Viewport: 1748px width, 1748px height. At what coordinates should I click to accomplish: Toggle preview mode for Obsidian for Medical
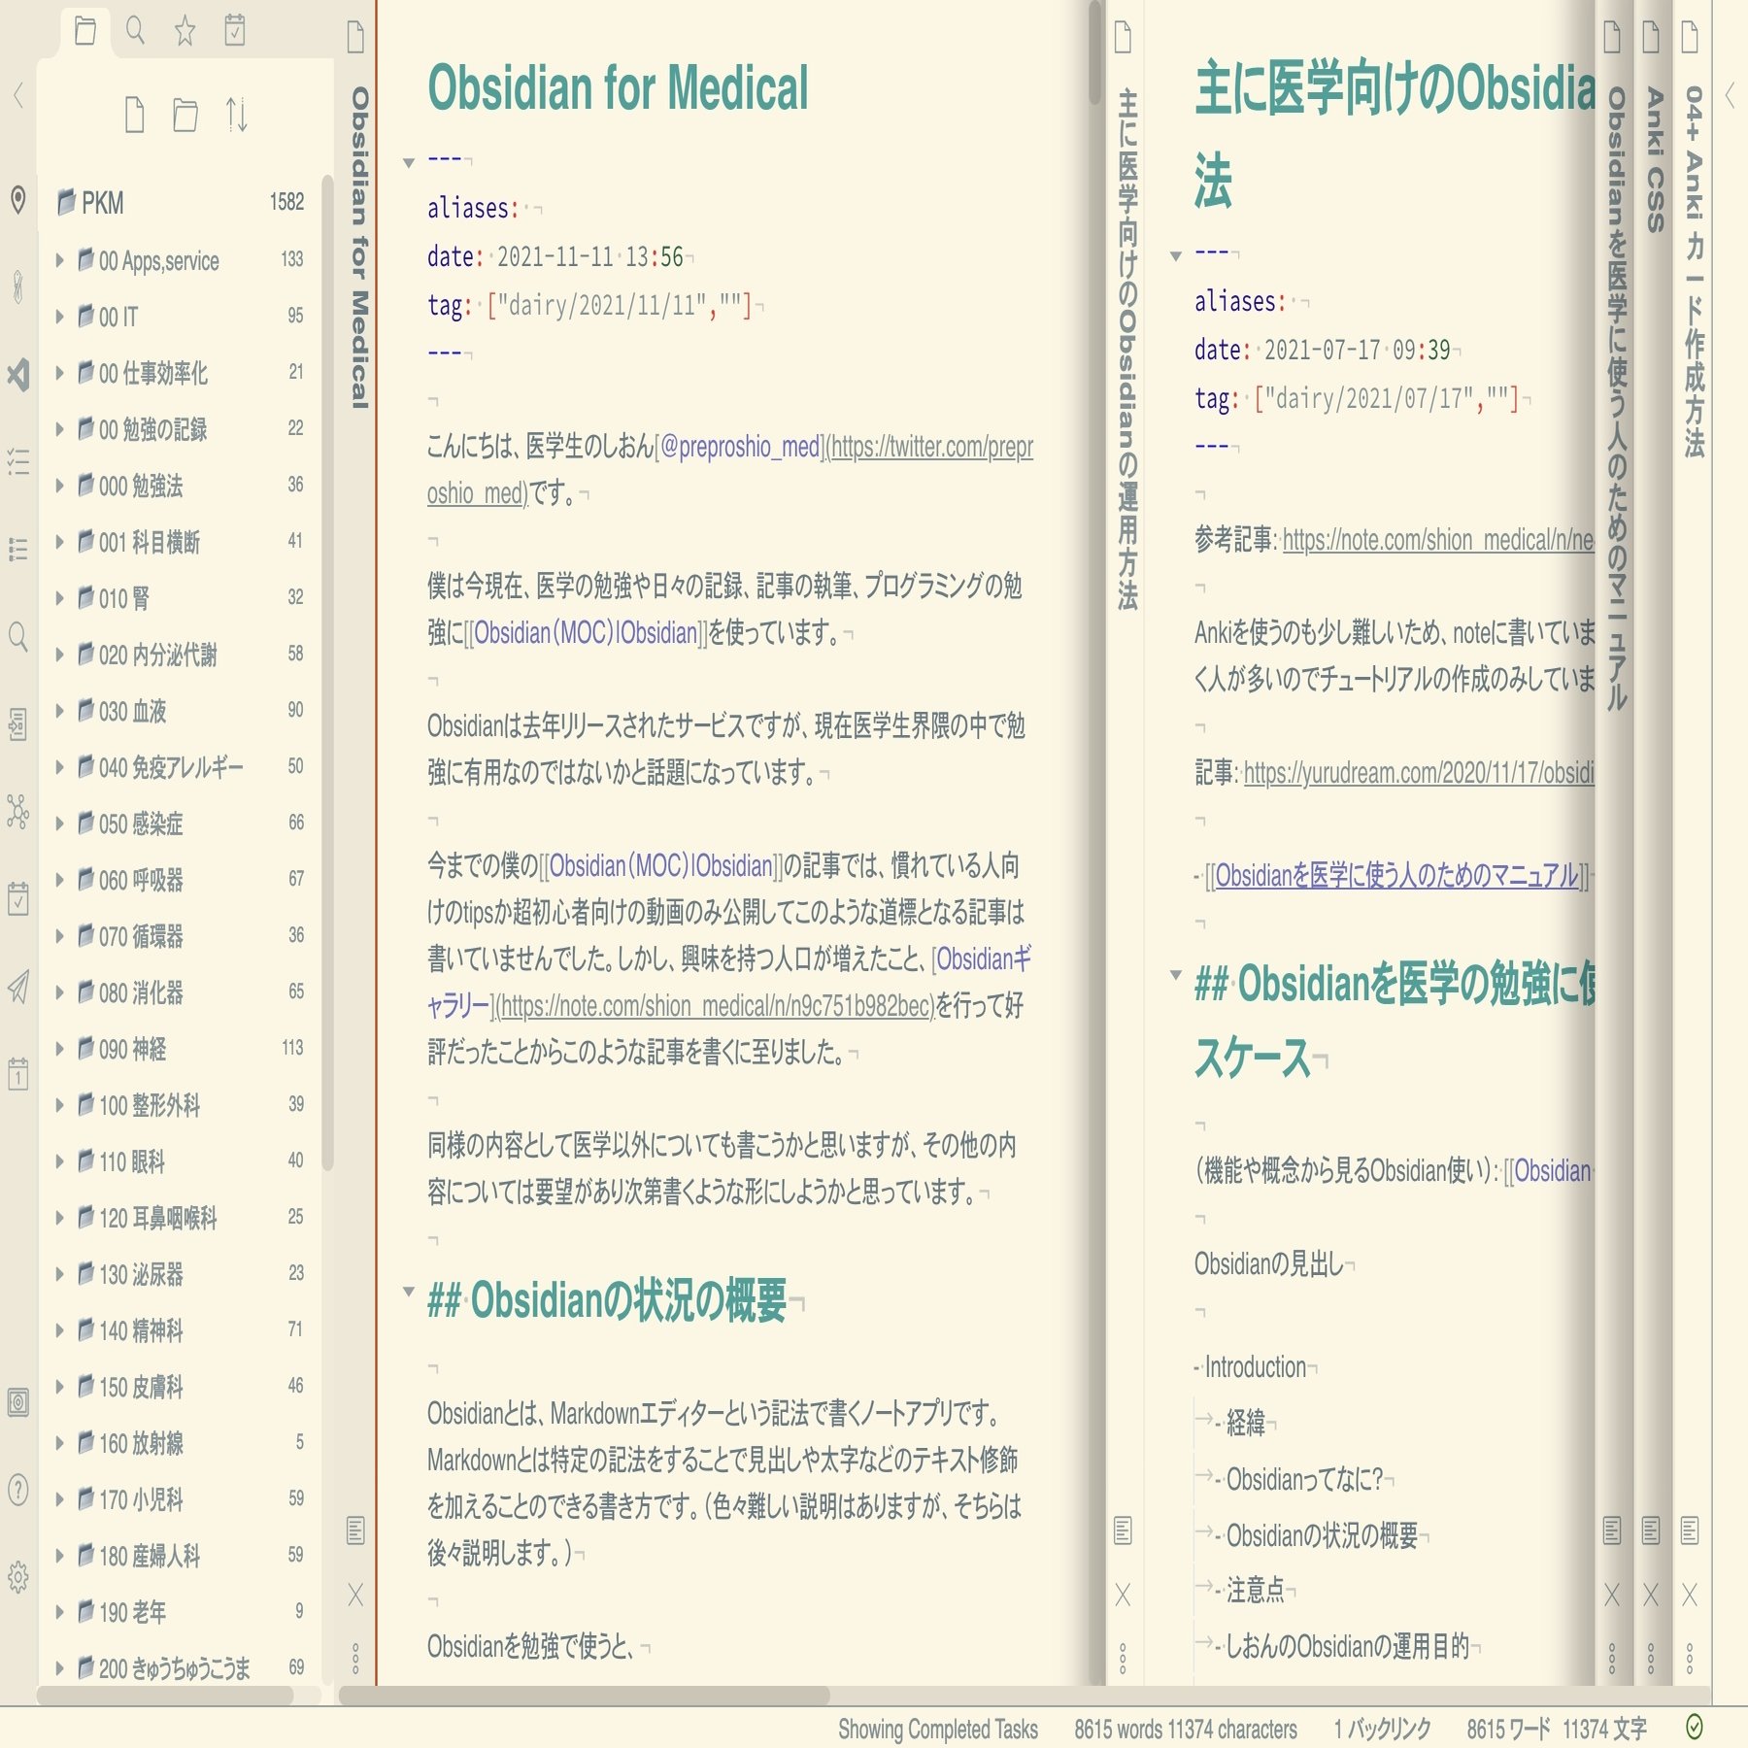tap(355, 1530)
